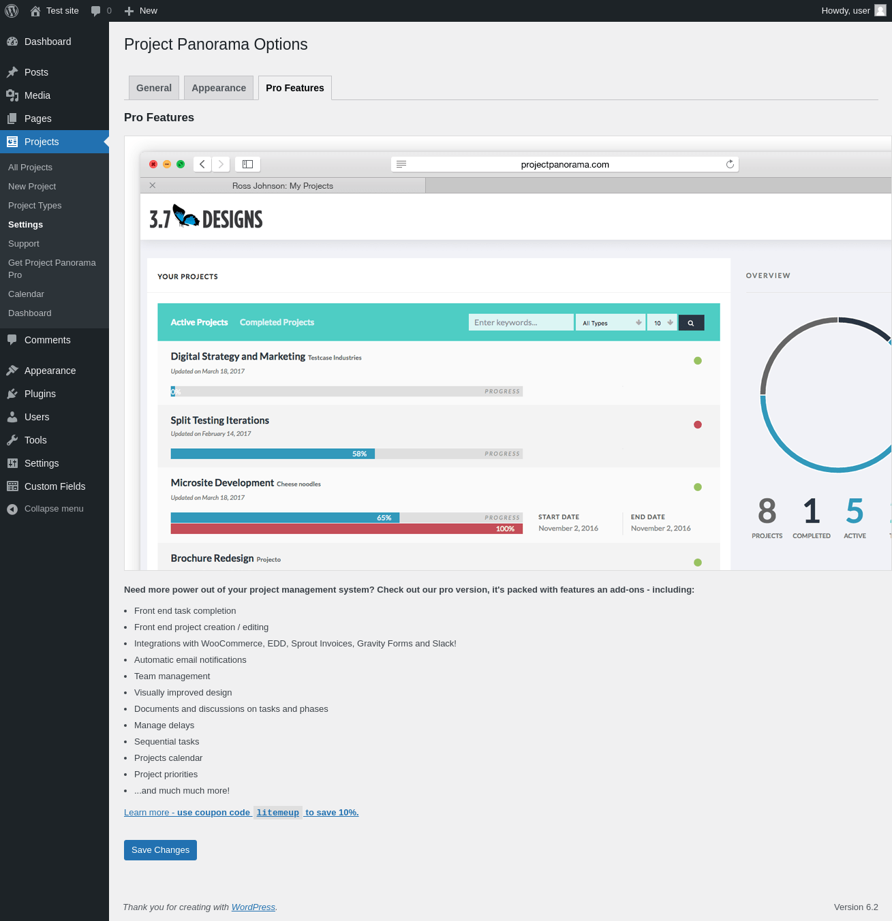892x921 pixels.
Task: Click the 'Sequential tasks' list item
Action: click(167, 742)
